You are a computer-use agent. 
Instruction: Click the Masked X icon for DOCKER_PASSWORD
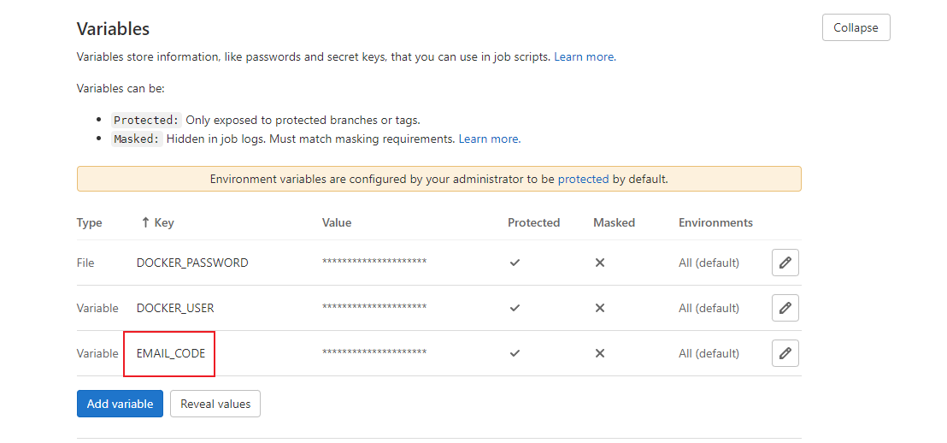point(600,263)
